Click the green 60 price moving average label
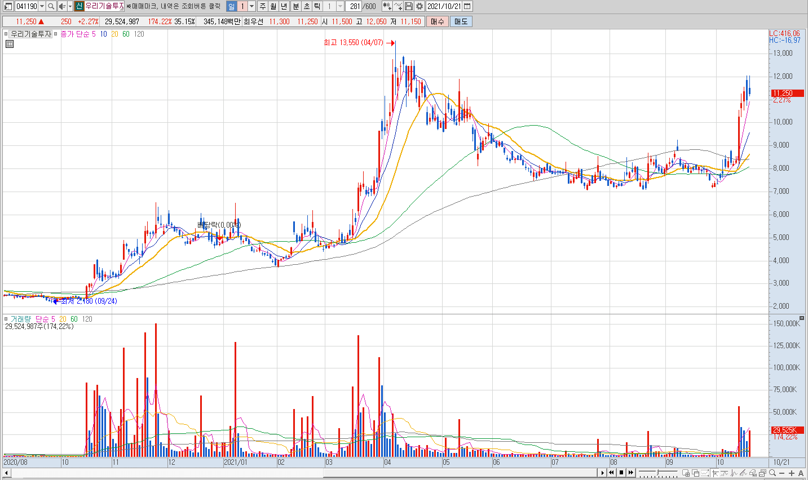808x480 pixels. pos(126,34)
